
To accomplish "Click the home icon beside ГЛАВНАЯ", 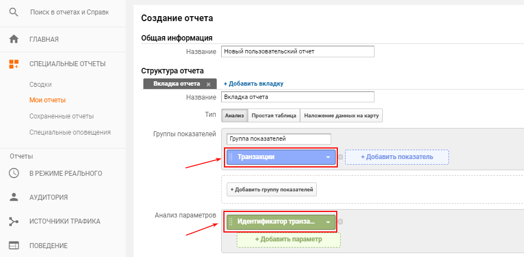I will click(x=14, y=39).
